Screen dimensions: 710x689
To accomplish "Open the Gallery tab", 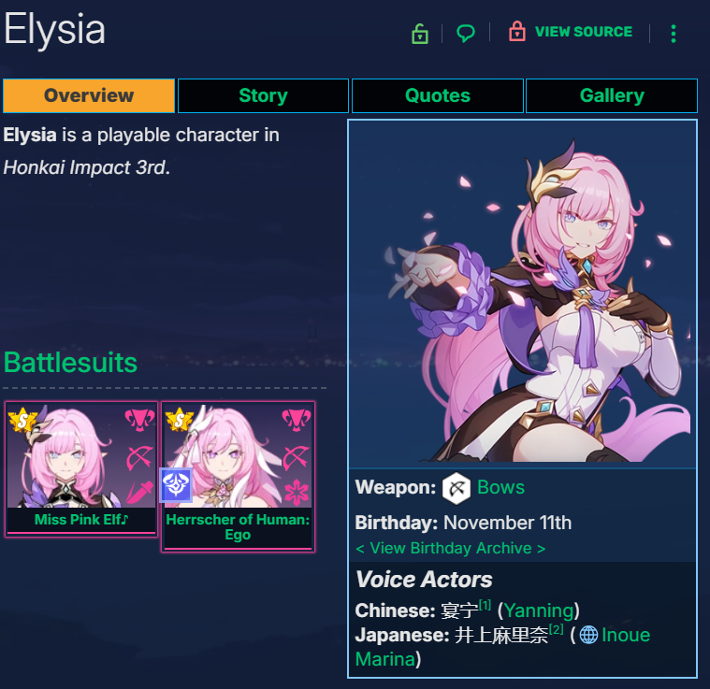I will tap(612, 95).
